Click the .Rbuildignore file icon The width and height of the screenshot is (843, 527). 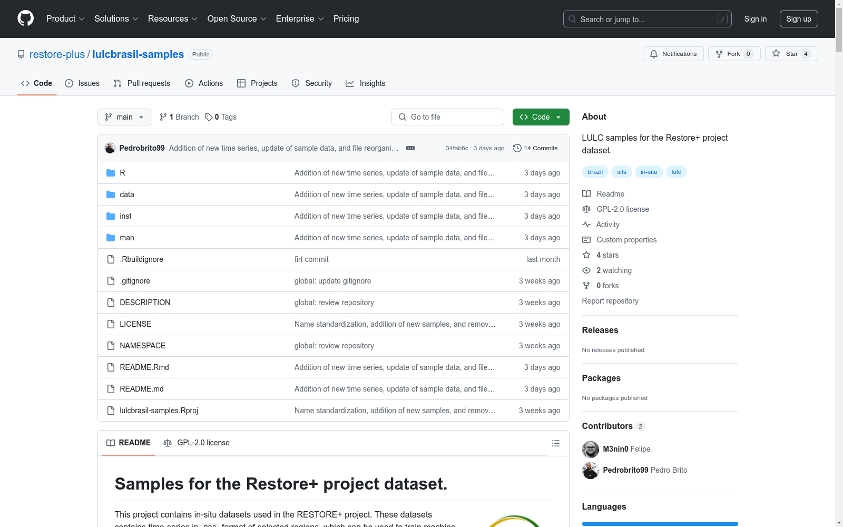pyautogui.click(x=111, y=259)
